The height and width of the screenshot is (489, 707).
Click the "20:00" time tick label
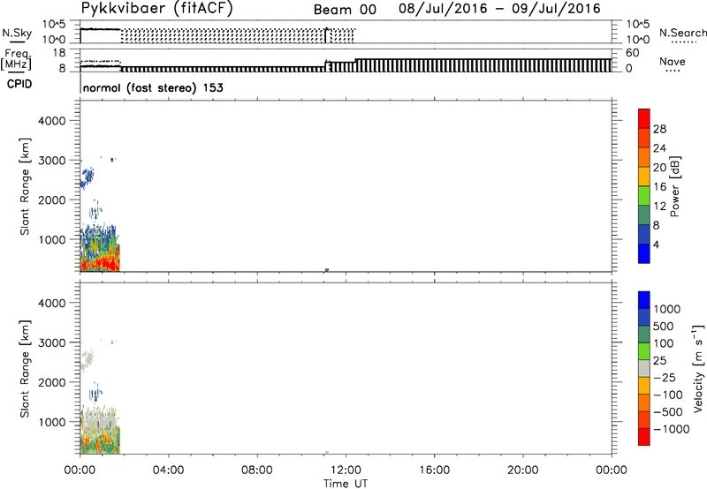(x=522, y=470)
